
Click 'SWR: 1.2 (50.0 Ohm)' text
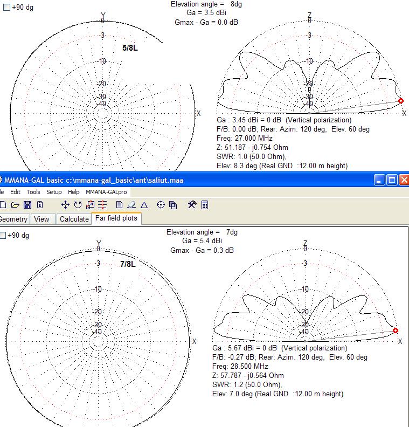pos(247,384)
